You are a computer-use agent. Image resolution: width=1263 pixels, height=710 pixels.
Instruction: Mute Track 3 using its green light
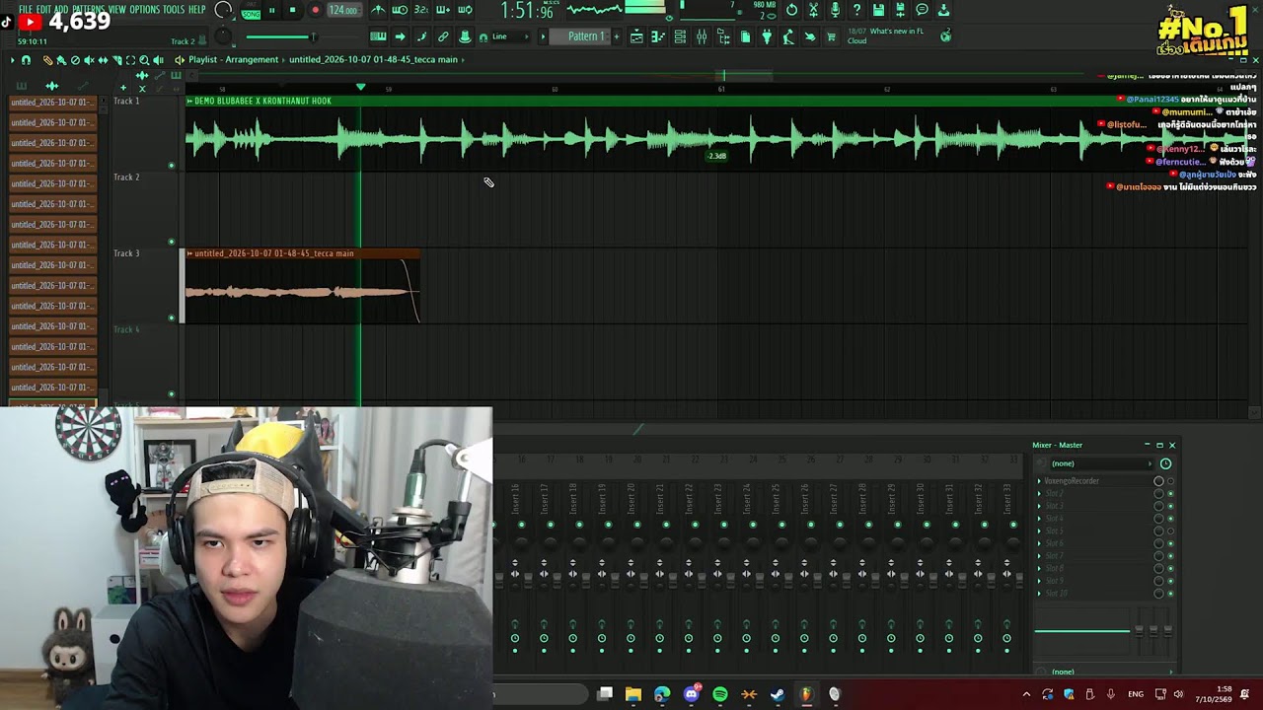coord(172,318)
